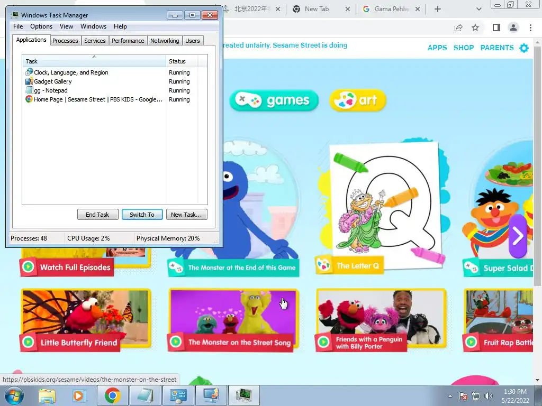
Task: Click play icon on Fruit Rap Battle
Action: pyautogui.click(x=471, y=342)
